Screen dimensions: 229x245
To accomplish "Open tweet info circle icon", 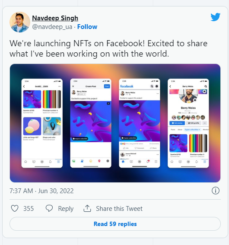I will pyautogui.click(x=216, y=191).
